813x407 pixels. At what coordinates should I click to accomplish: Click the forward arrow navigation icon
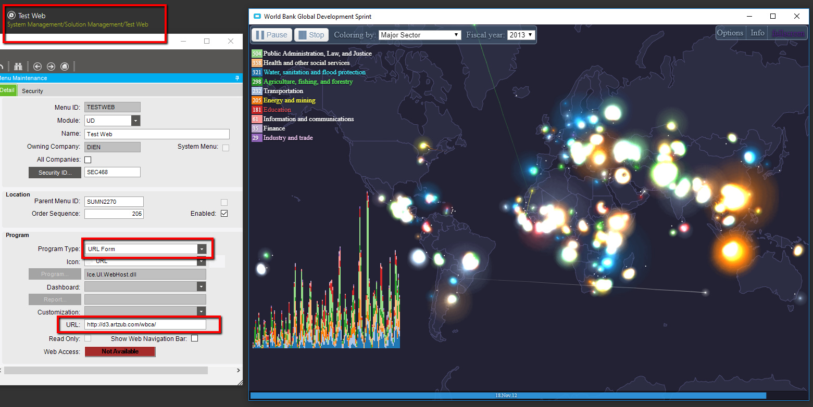coord(51,67)
